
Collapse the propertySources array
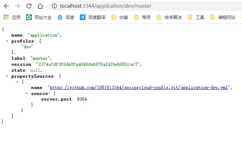tap(7, 76)
